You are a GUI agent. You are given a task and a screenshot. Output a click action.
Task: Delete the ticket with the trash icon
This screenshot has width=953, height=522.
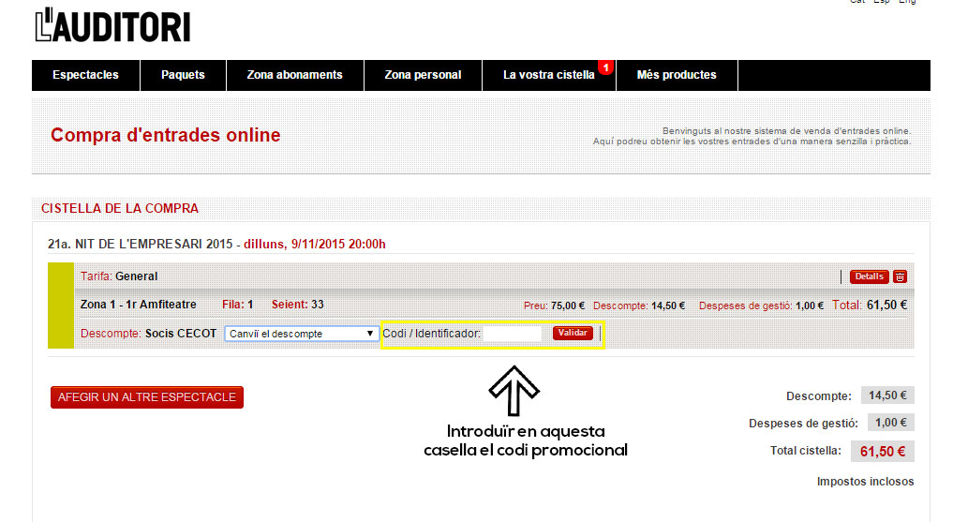(900, 276)
